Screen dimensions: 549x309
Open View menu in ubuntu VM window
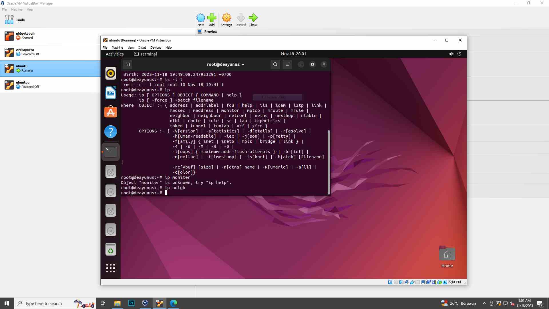[131, 47]
